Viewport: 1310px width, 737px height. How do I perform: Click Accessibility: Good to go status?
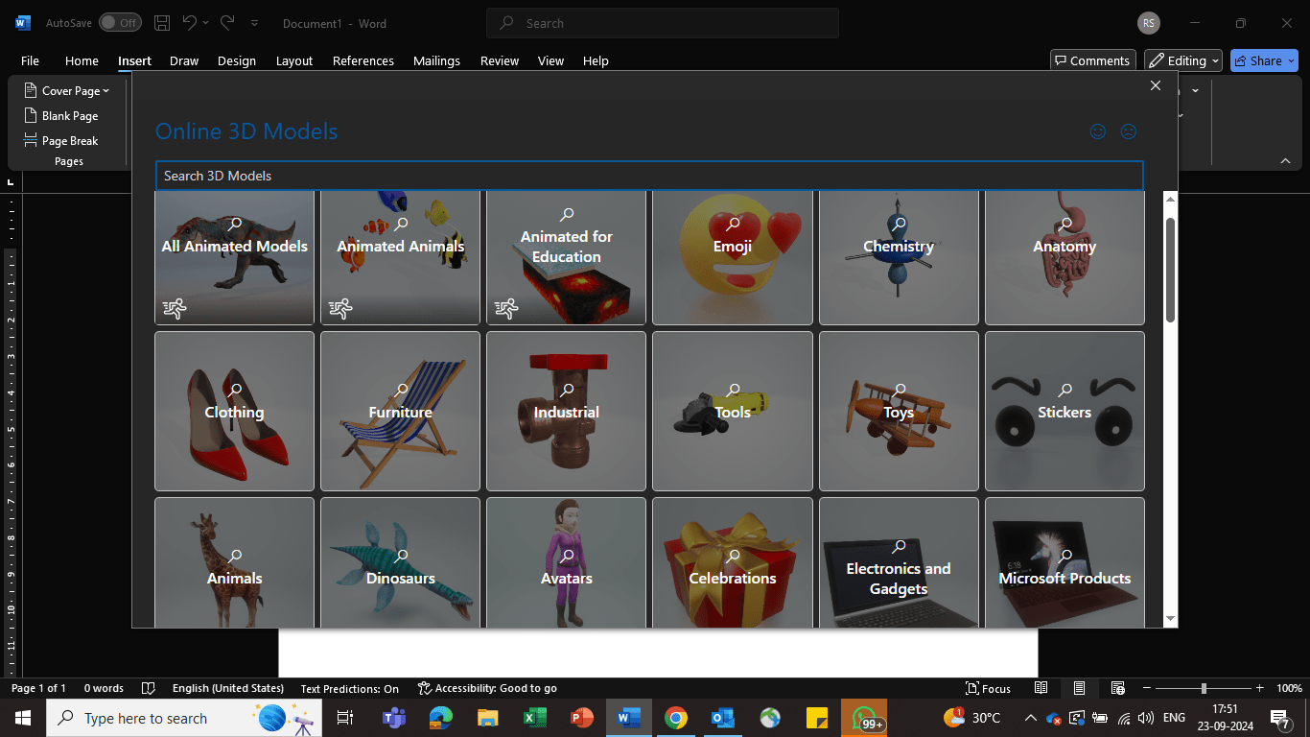(x=487, y=688)
